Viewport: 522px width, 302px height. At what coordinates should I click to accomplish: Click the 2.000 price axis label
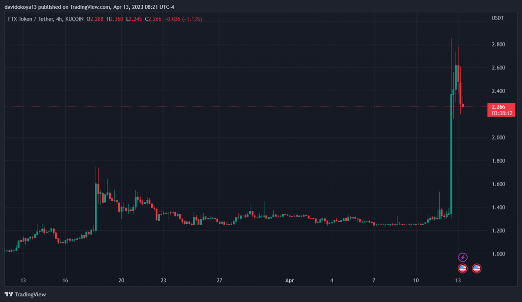498,138
